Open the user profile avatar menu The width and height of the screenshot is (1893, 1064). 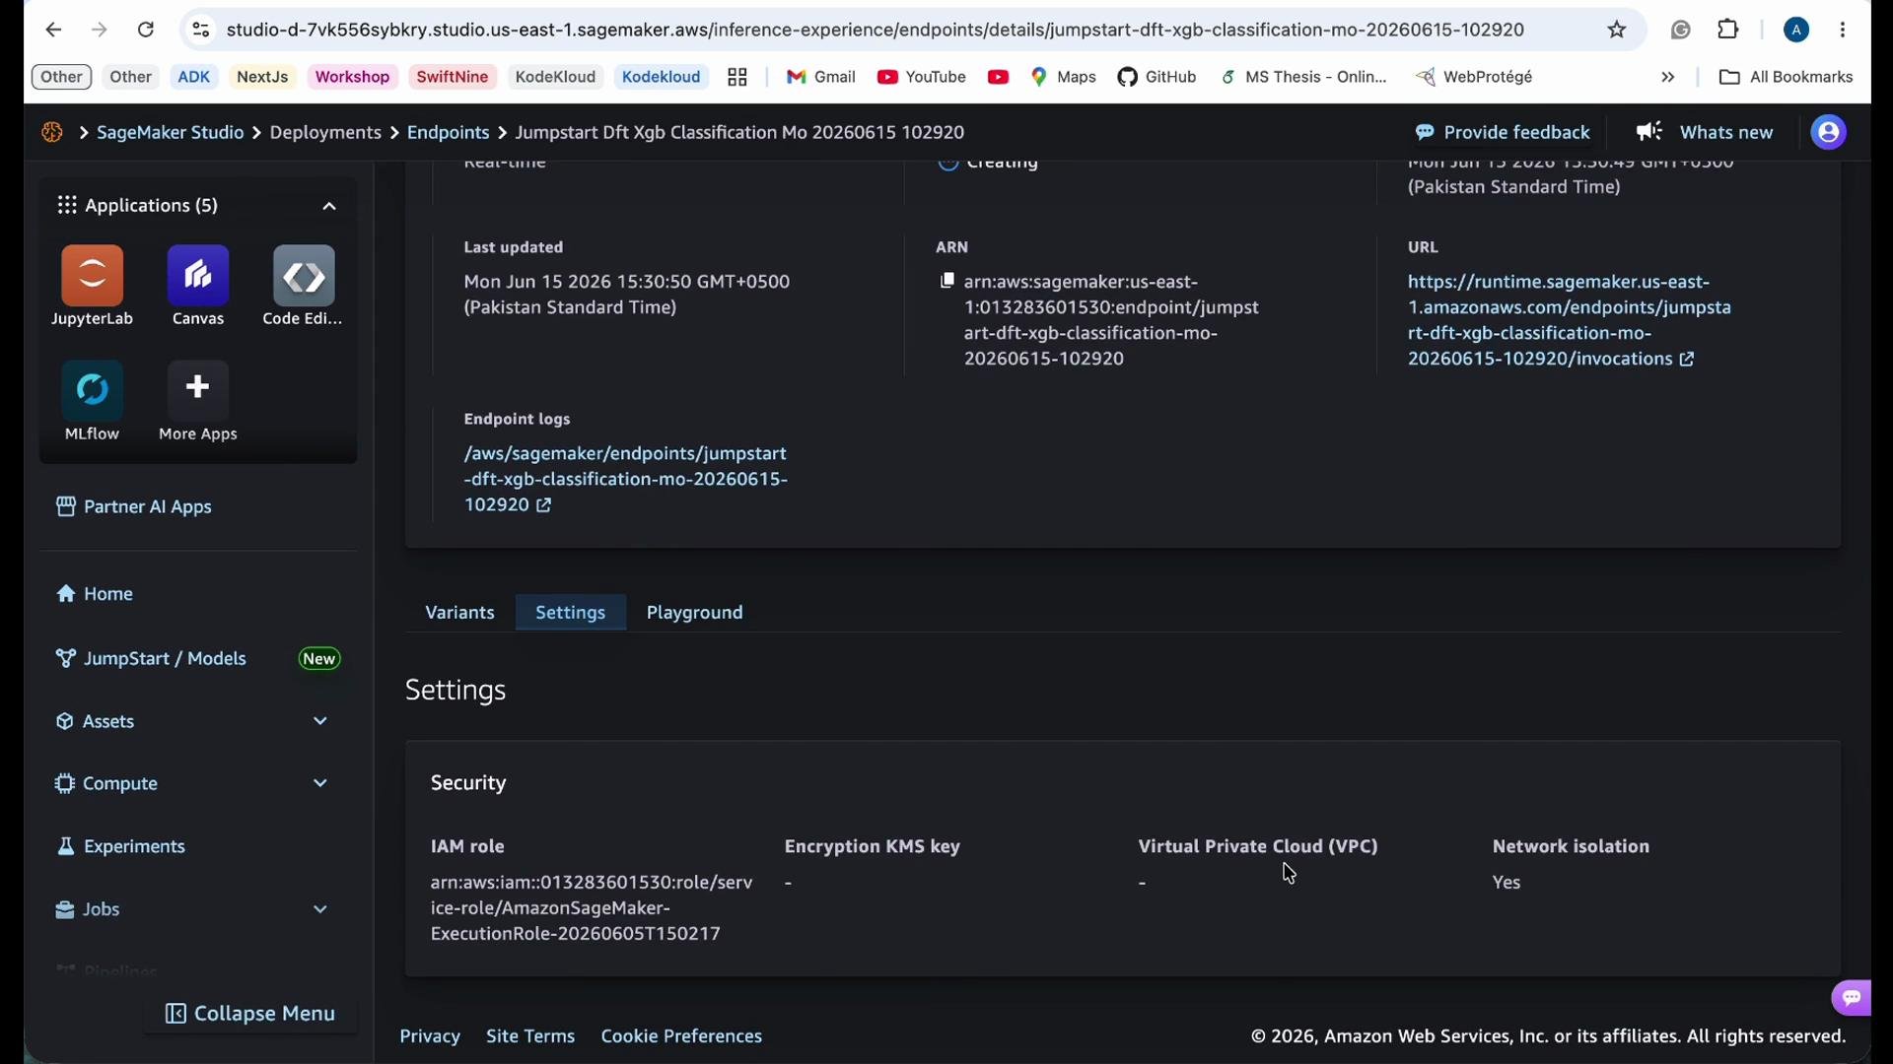tap(1829, 133)
